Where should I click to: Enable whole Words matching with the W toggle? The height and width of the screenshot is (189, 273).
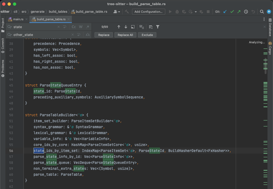[80, 27]
